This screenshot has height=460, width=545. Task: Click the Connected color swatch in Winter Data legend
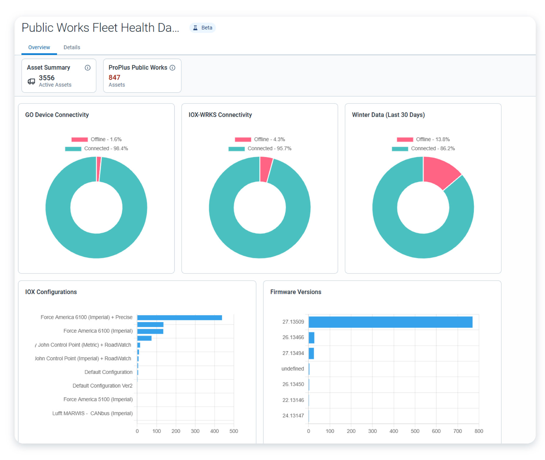[400, 149]
